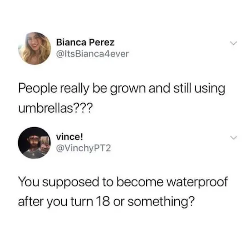Click the word "become" in the reply

tap(140, 182)
